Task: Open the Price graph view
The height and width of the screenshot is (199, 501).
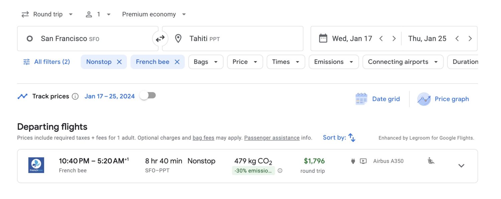Action: pos(443,99)
